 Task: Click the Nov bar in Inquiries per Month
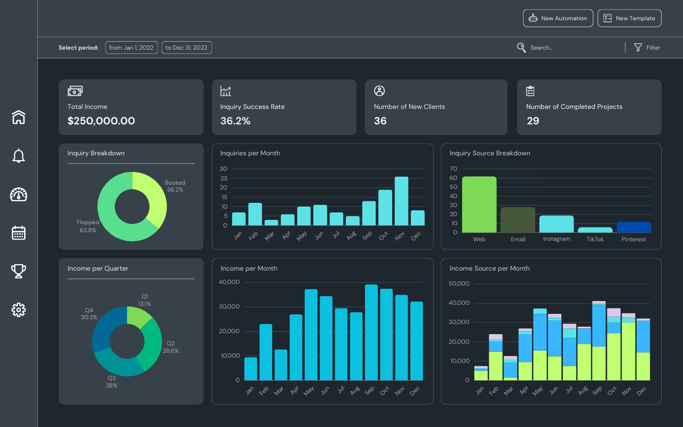coord(402,201)
